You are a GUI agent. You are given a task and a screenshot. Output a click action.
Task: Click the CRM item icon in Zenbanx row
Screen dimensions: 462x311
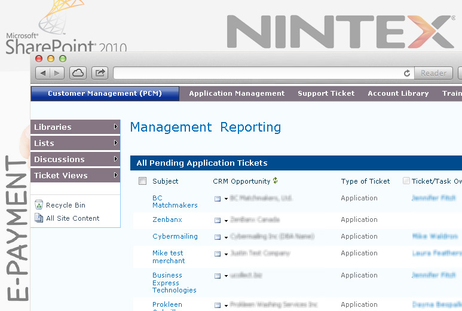tap(218, 220)
